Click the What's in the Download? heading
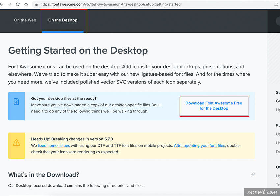This screenshot has height=196, width=280. tap(43, 175)
